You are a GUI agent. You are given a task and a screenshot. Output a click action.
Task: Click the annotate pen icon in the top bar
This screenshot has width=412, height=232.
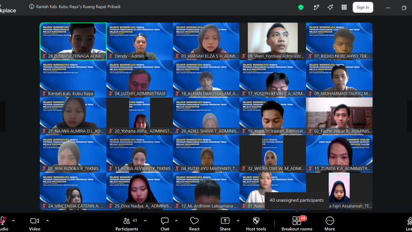point(317,8)
